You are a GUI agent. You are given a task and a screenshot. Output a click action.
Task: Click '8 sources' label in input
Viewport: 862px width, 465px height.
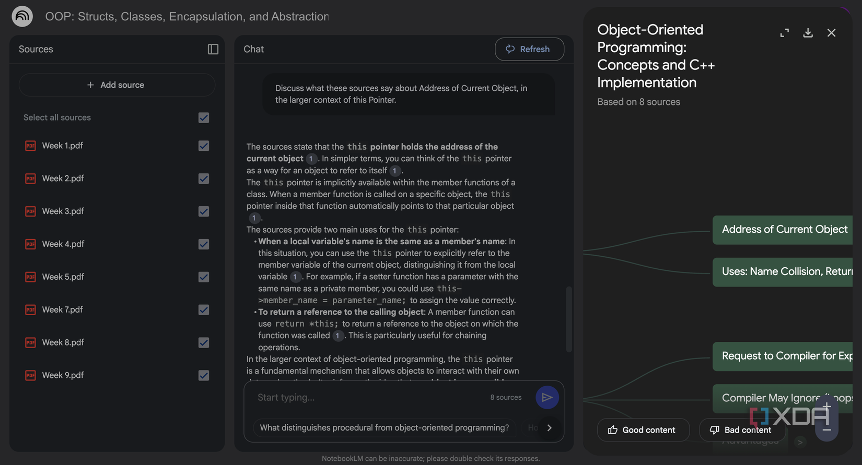[x=506, y=398]
